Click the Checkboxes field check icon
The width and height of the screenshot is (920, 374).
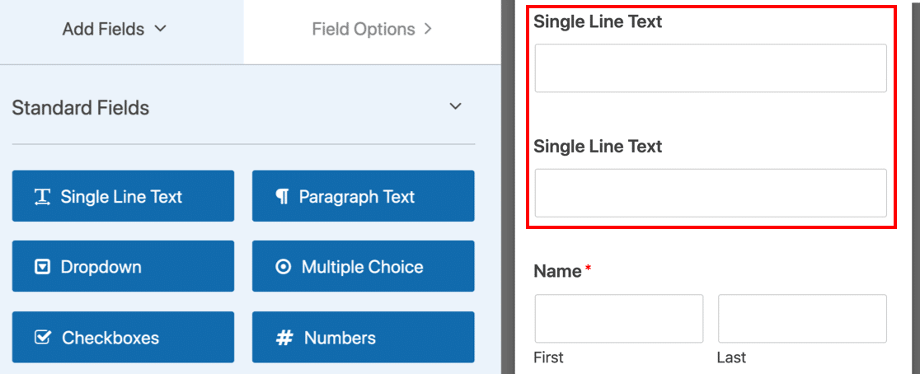[42, 338]
